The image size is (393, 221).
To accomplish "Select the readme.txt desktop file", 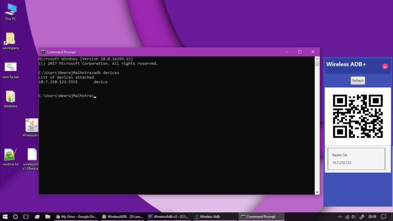I will (x=10, y=155).
